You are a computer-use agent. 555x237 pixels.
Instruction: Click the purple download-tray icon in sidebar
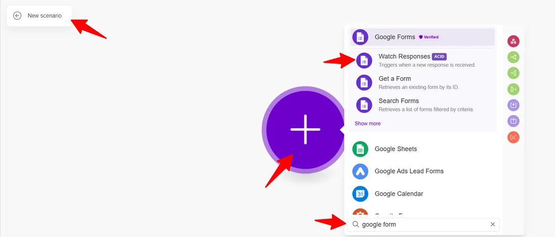pos(513,105)
